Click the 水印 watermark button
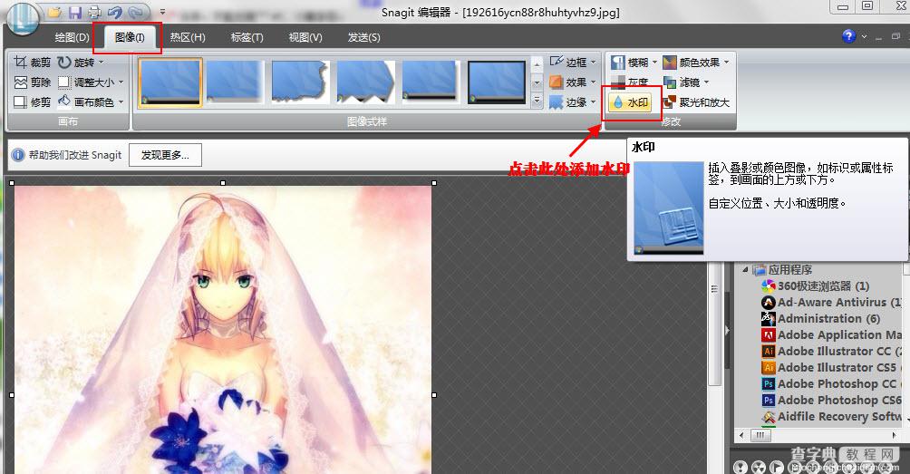 point(630,102)
